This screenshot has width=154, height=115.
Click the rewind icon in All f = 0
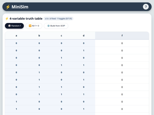pyautogui.click(x=30, y=26)
